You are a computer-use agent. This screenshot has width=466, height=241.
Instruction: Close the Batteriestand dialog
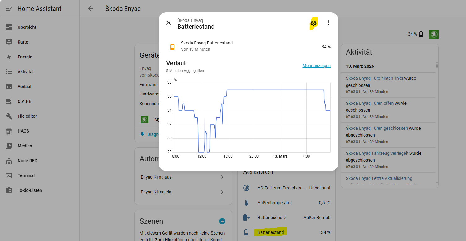[169, 23]
